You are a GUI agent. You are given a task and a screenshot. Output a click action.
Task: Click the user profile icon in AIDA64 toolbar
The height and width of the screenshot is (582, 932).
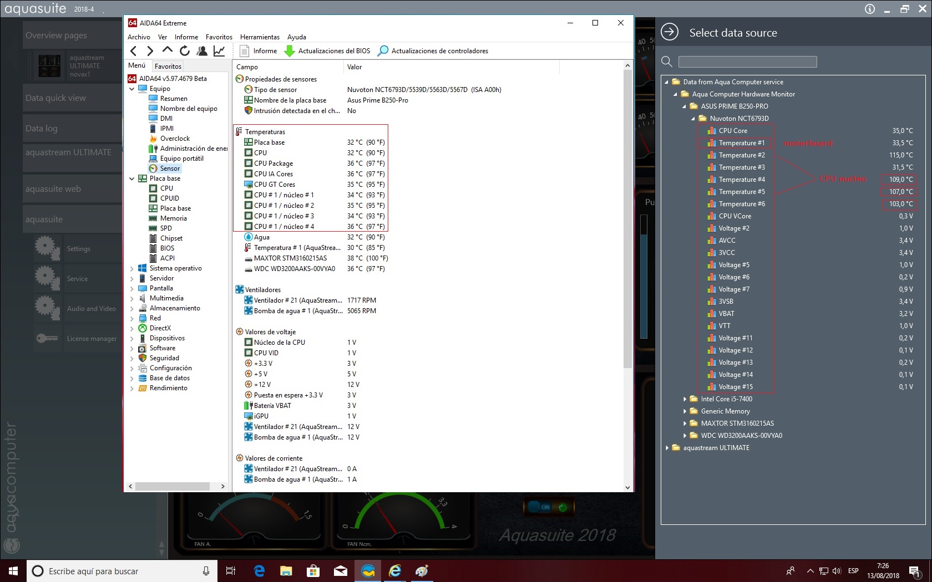[x=202, y=51]
